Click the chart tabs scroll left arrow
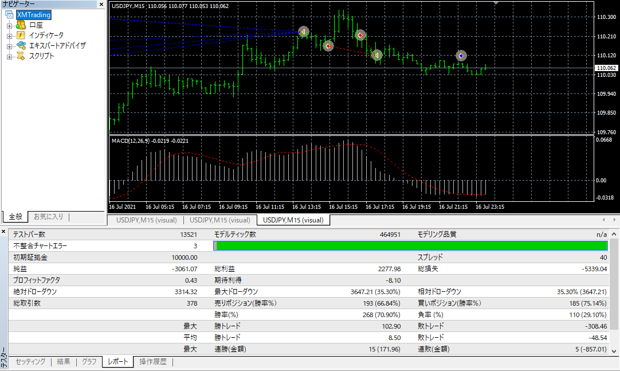This screenshot has height=371, width=620. [603, 220]
